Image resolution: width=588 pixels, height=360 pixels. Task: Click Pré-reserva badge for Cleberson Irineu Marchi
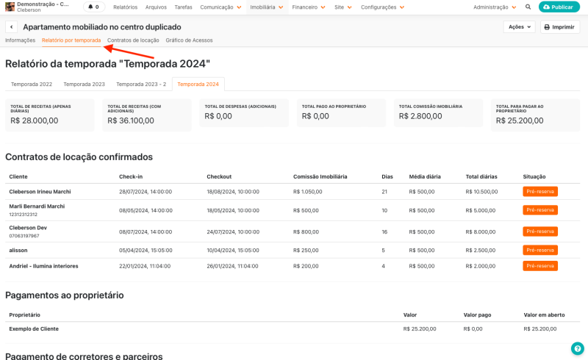click(x=540, y=192)
